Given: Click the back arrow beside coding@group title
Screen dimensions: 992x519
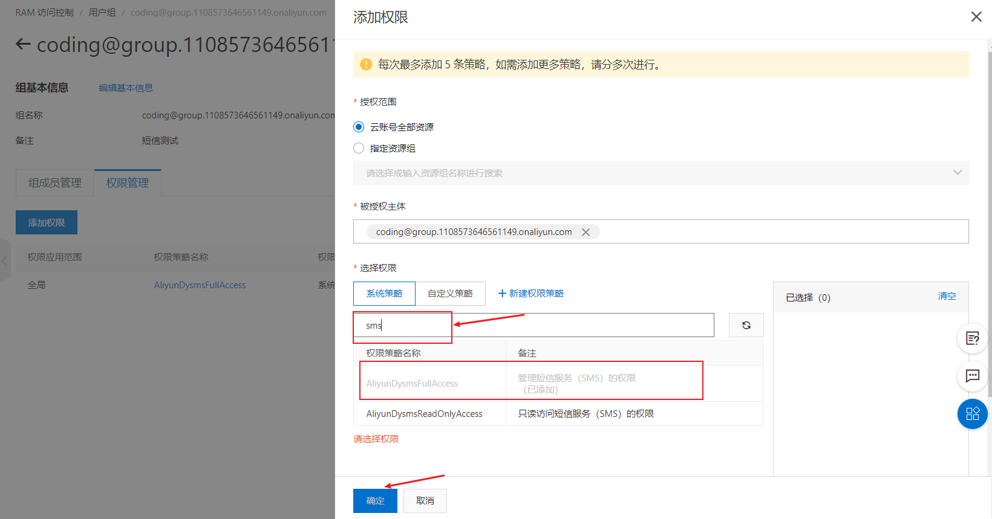Looking at the screenshot, I should pyautogui.click(x=23, y=44).
